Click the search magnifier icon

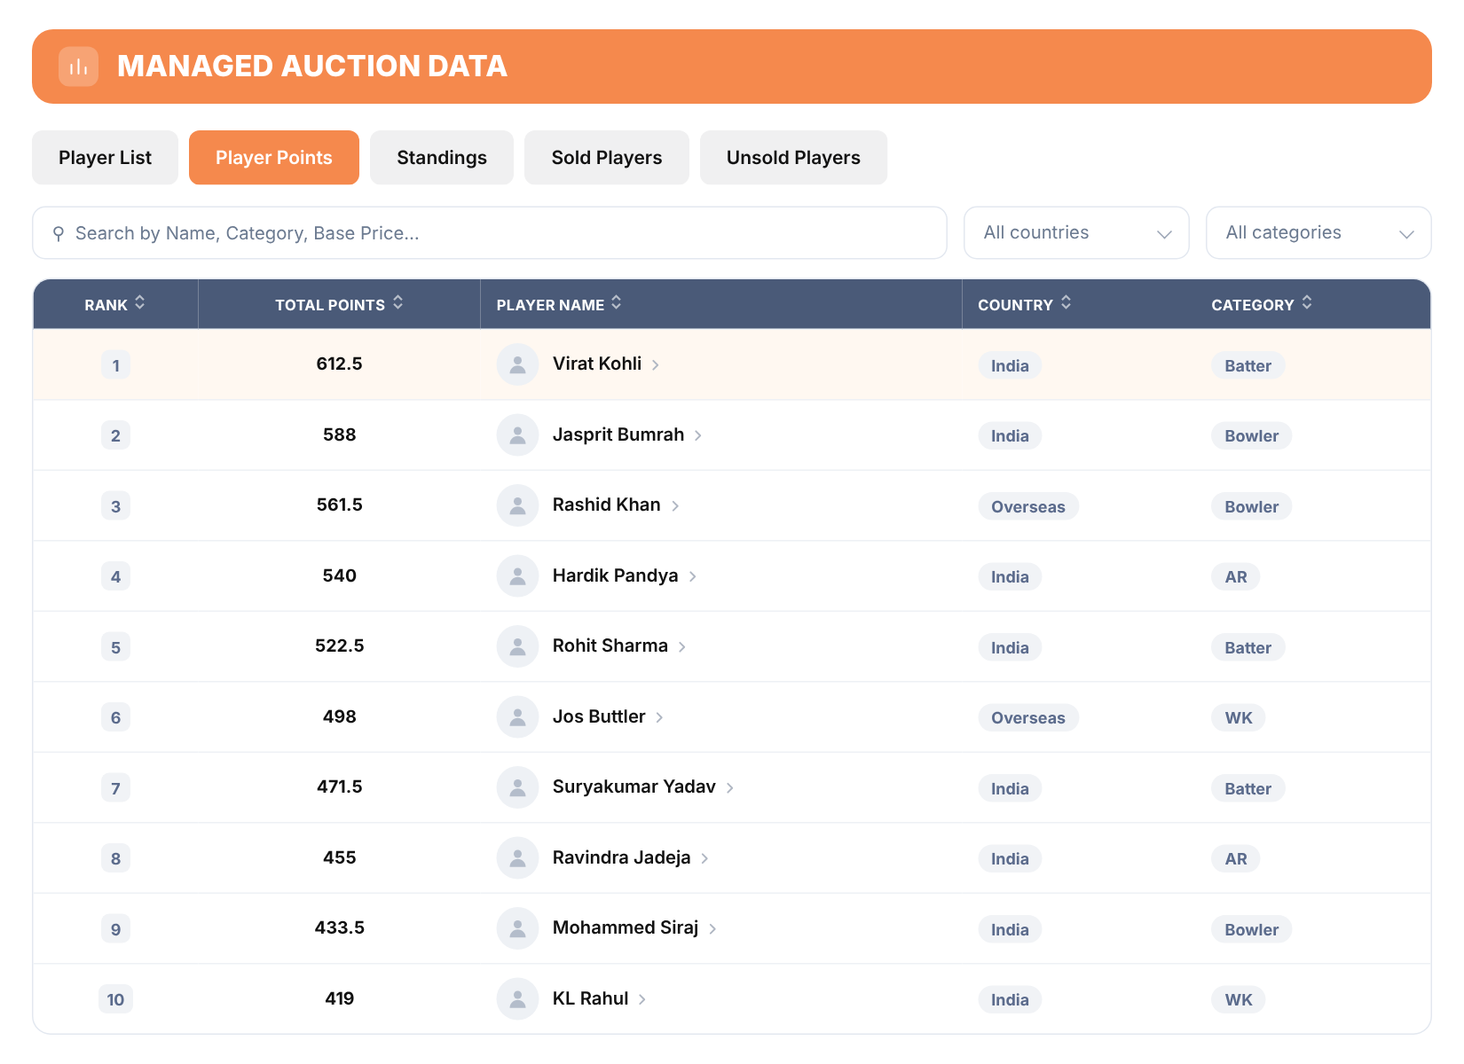[x=59, y=233]
